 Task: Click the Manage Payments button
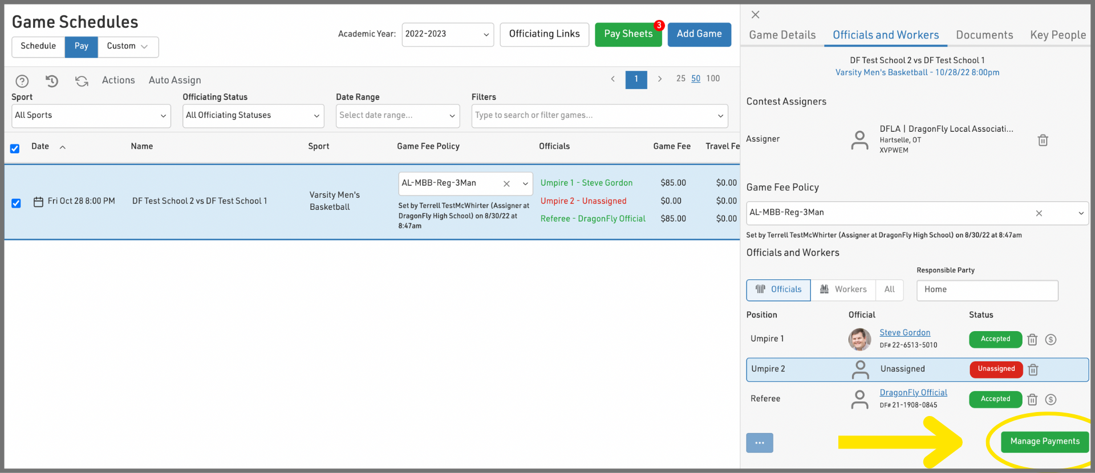click(1044, 442)
